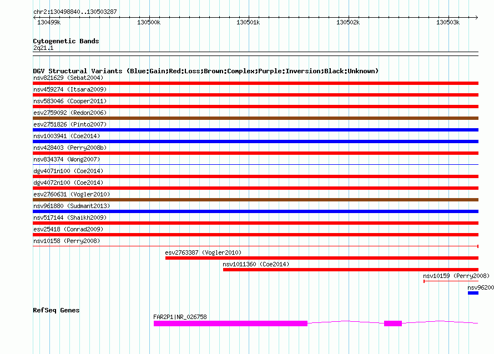This screenshot has width=494, height=354.
Task: Select the 130499k ruler tick label
Action: [49, 22]
